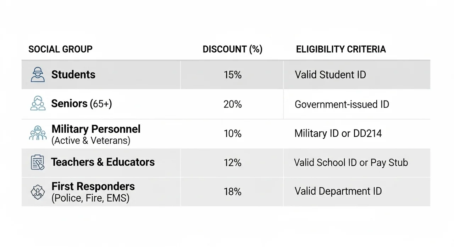
Task: Click Valid School ID or Pay Stub
Action: 351,162
